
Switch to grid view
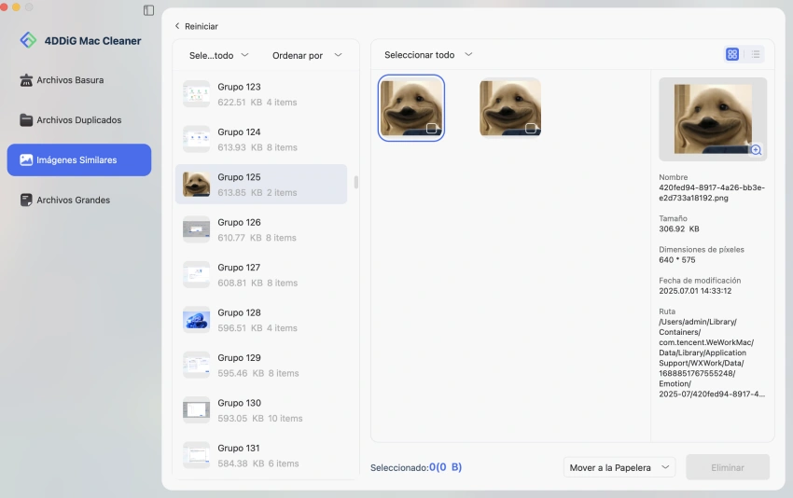(x=731, y=54)
